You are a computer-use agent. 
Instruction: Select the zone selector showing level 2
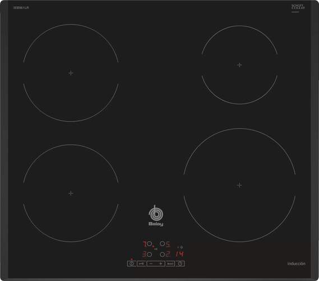pos(163,254)
